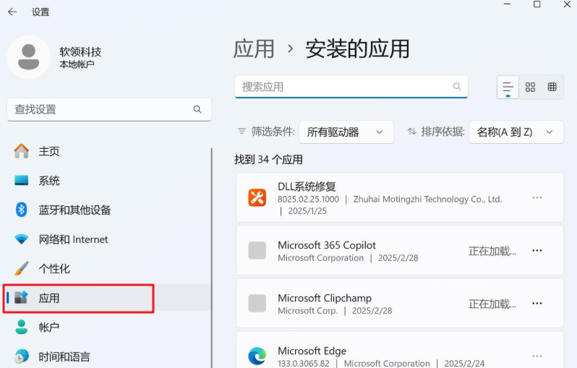Image resolution: width=577 pixels, height=368 pixels.
Task: Click the Bluetooth icon in sidebar
Action: (x=22, y=210)
